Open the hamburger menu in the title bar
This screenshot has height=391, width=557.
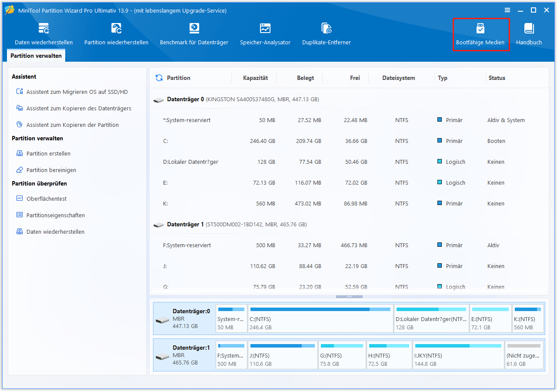click(507, 10)
